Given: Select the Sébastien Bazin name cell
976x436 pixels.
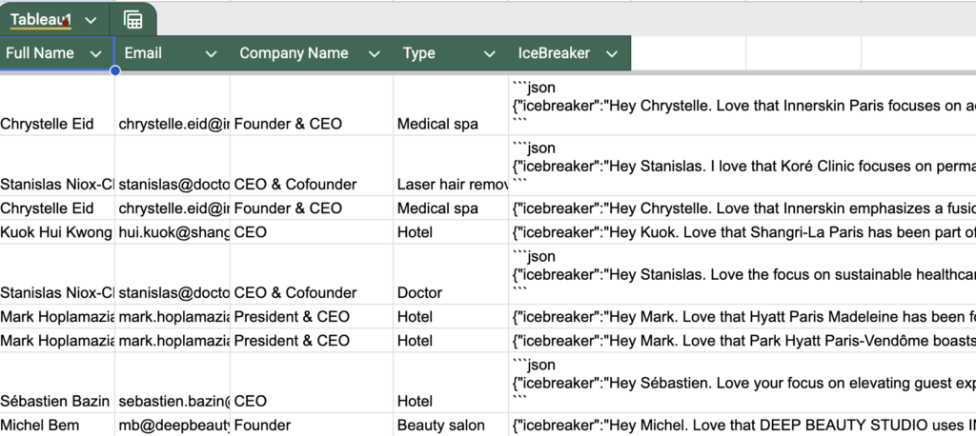Looking at the screenshot, I should [57, 401].
